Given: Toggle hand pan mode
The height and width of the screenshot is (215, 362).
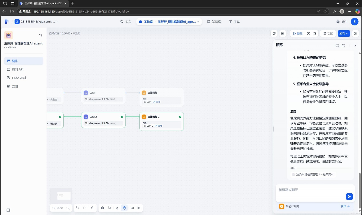Looking at the screenshot, I should point(124,208).
